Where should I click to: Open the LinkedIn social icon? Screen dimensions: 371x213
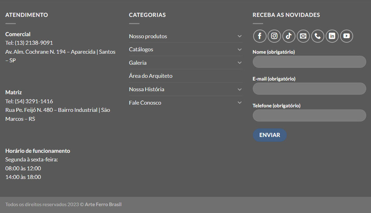pos(332,36)
